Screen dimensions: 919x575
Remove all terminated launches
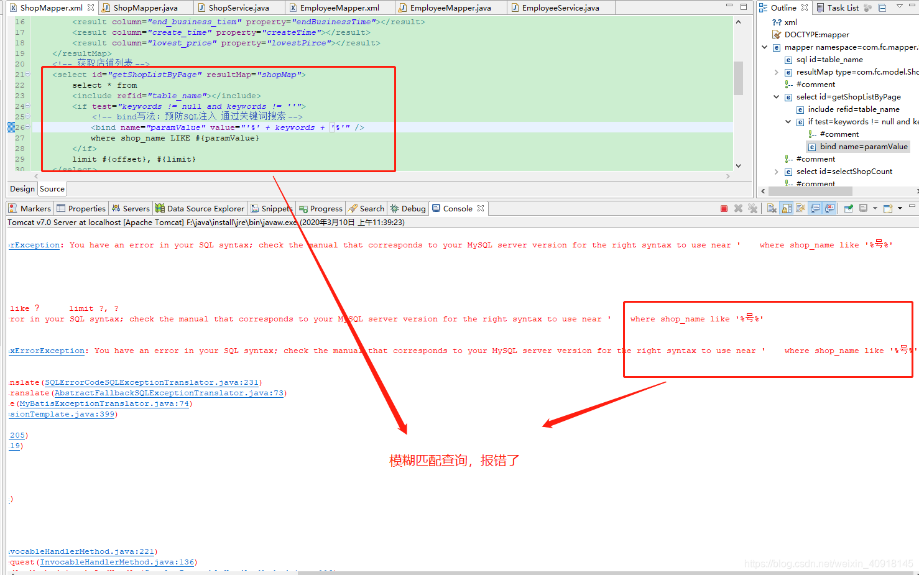[x=753, y=208]
